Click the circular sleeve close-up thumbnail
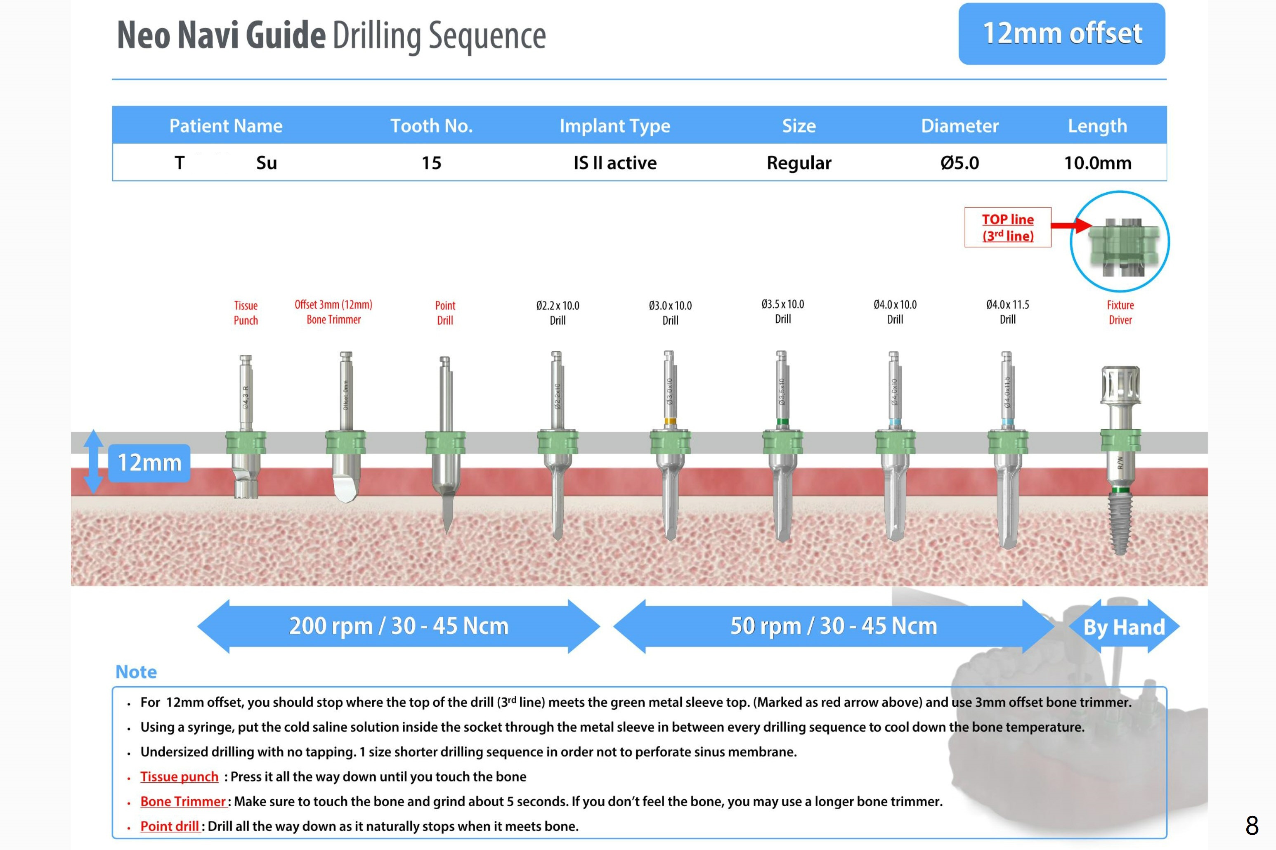 tap(1120, 242)
